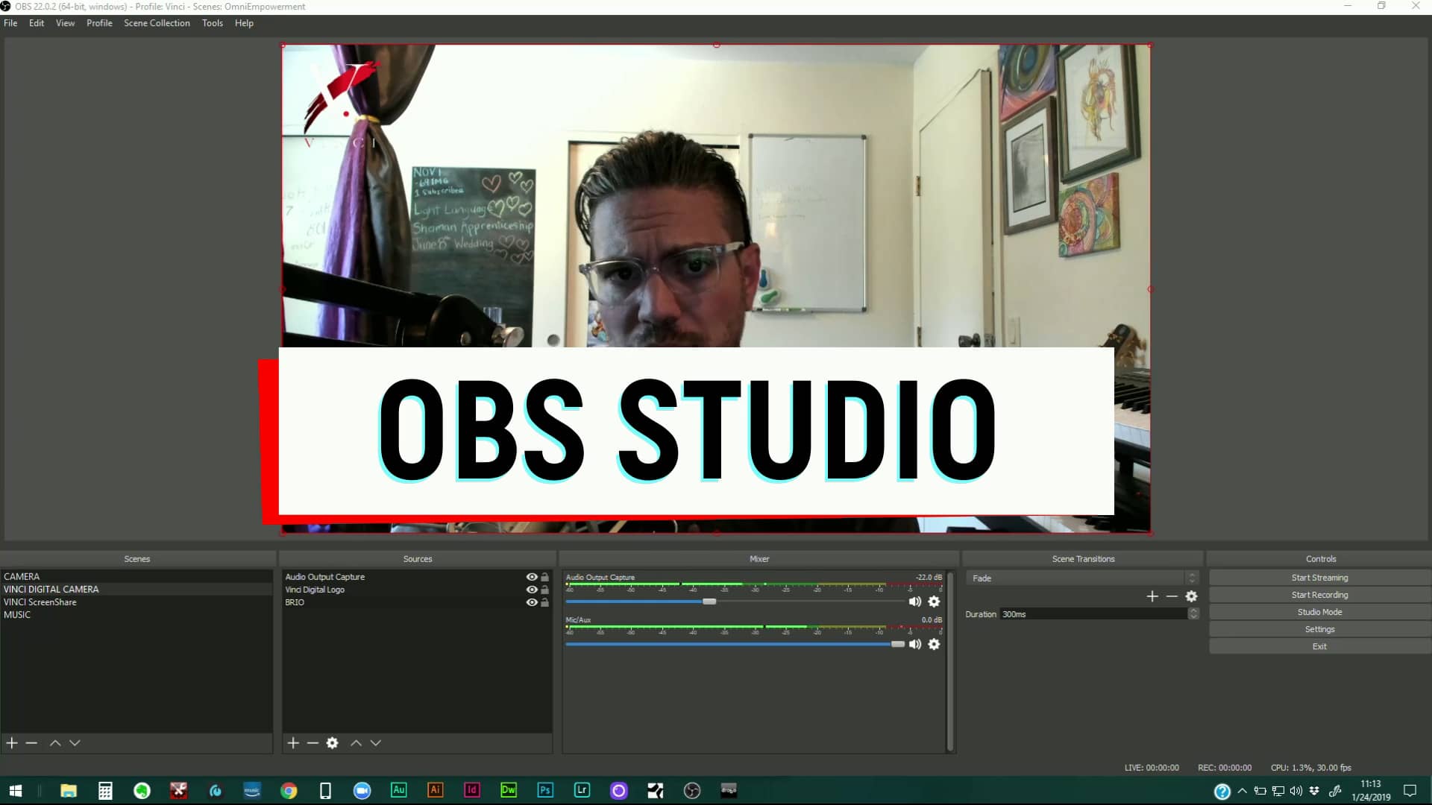Click the Mic/Aux speaker icon
This screenshot has width=1432, height=805.
915,644
